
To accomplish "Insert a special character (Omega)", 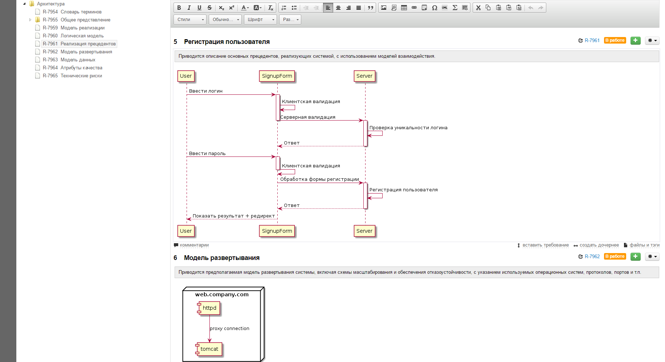I will (435, 8).
